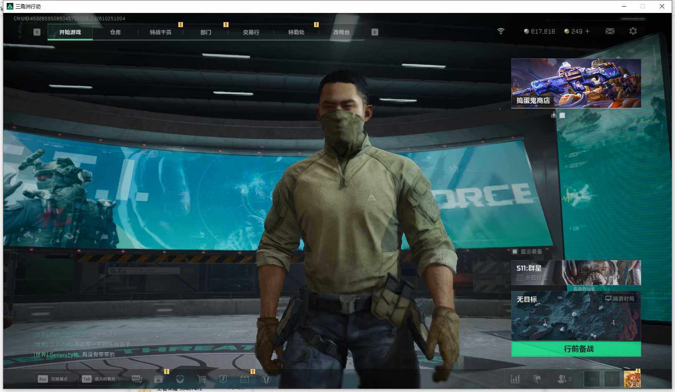Viewport: 675px width, 392px height.
Task: Select the second banner carousel indicator
Action: pos(562,115)
